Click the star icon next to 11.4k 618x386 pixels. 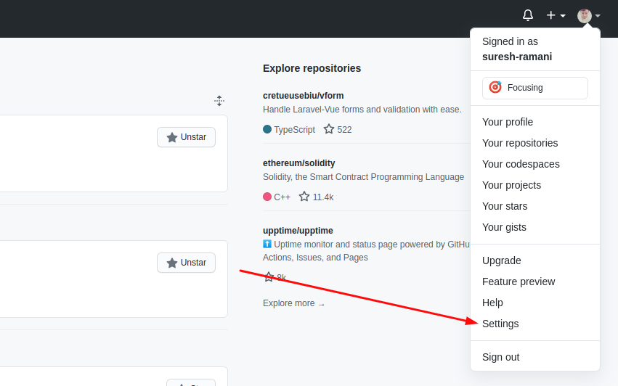[304, 197]
